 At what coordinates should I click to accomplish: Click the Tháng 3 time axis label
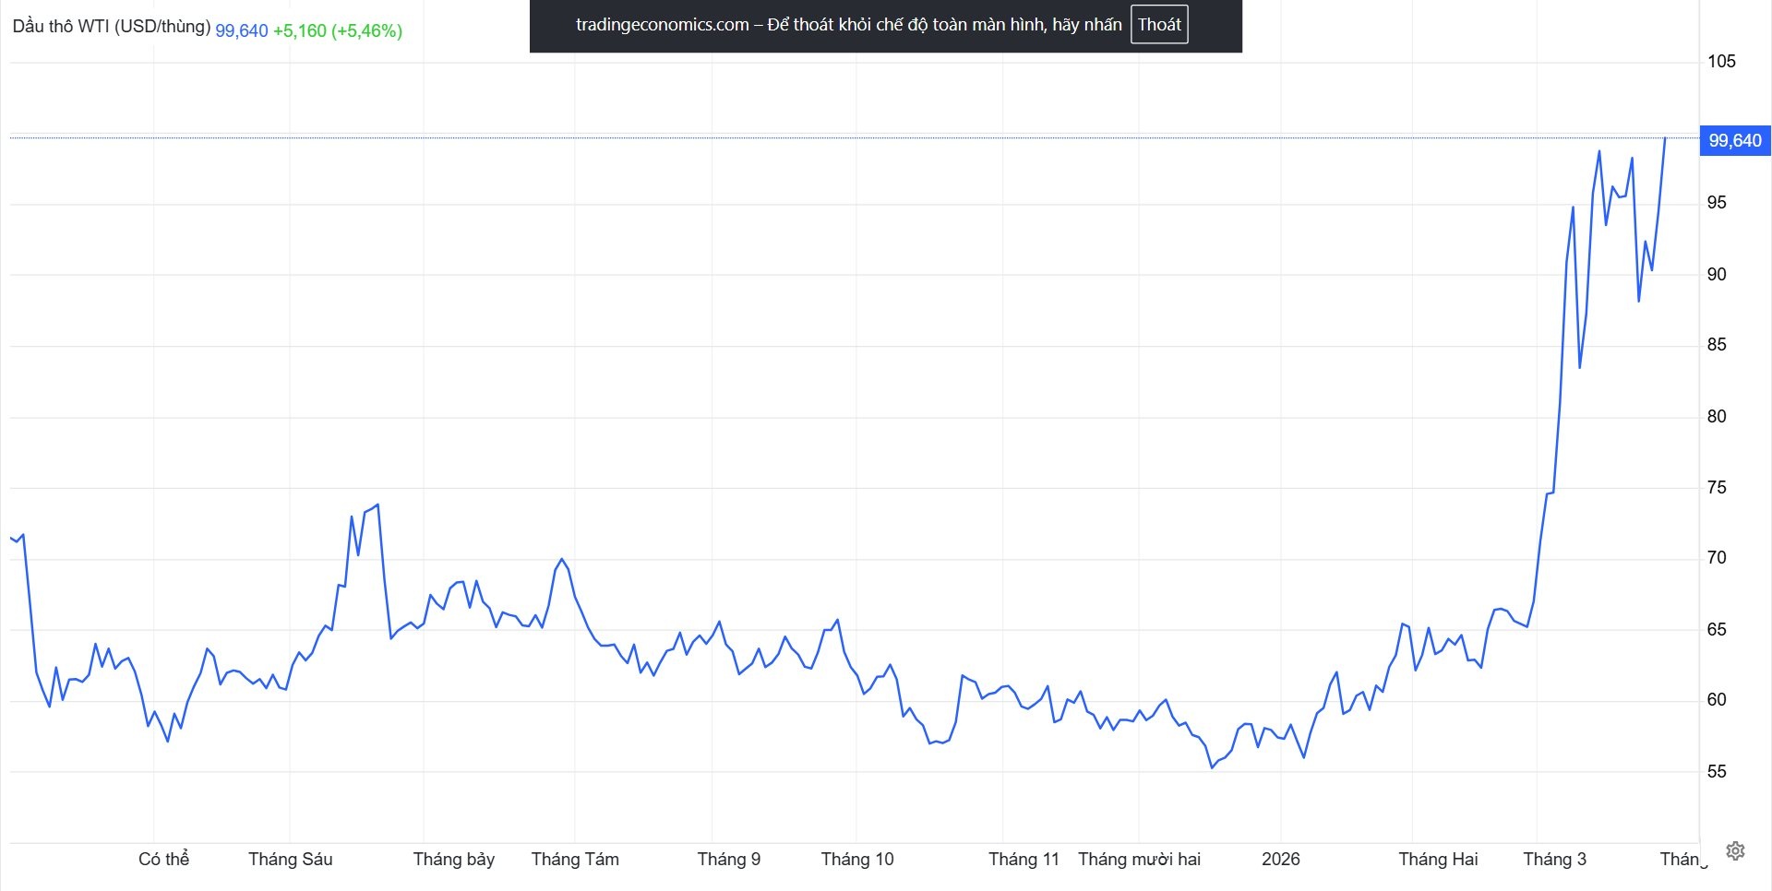coord(1554,860)
